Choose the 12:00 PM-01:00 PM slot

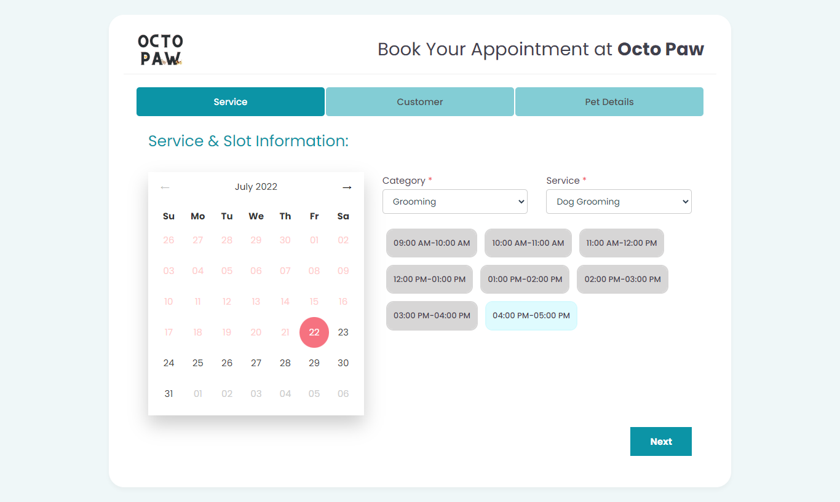pyautogui.click(x=429, y=280)
